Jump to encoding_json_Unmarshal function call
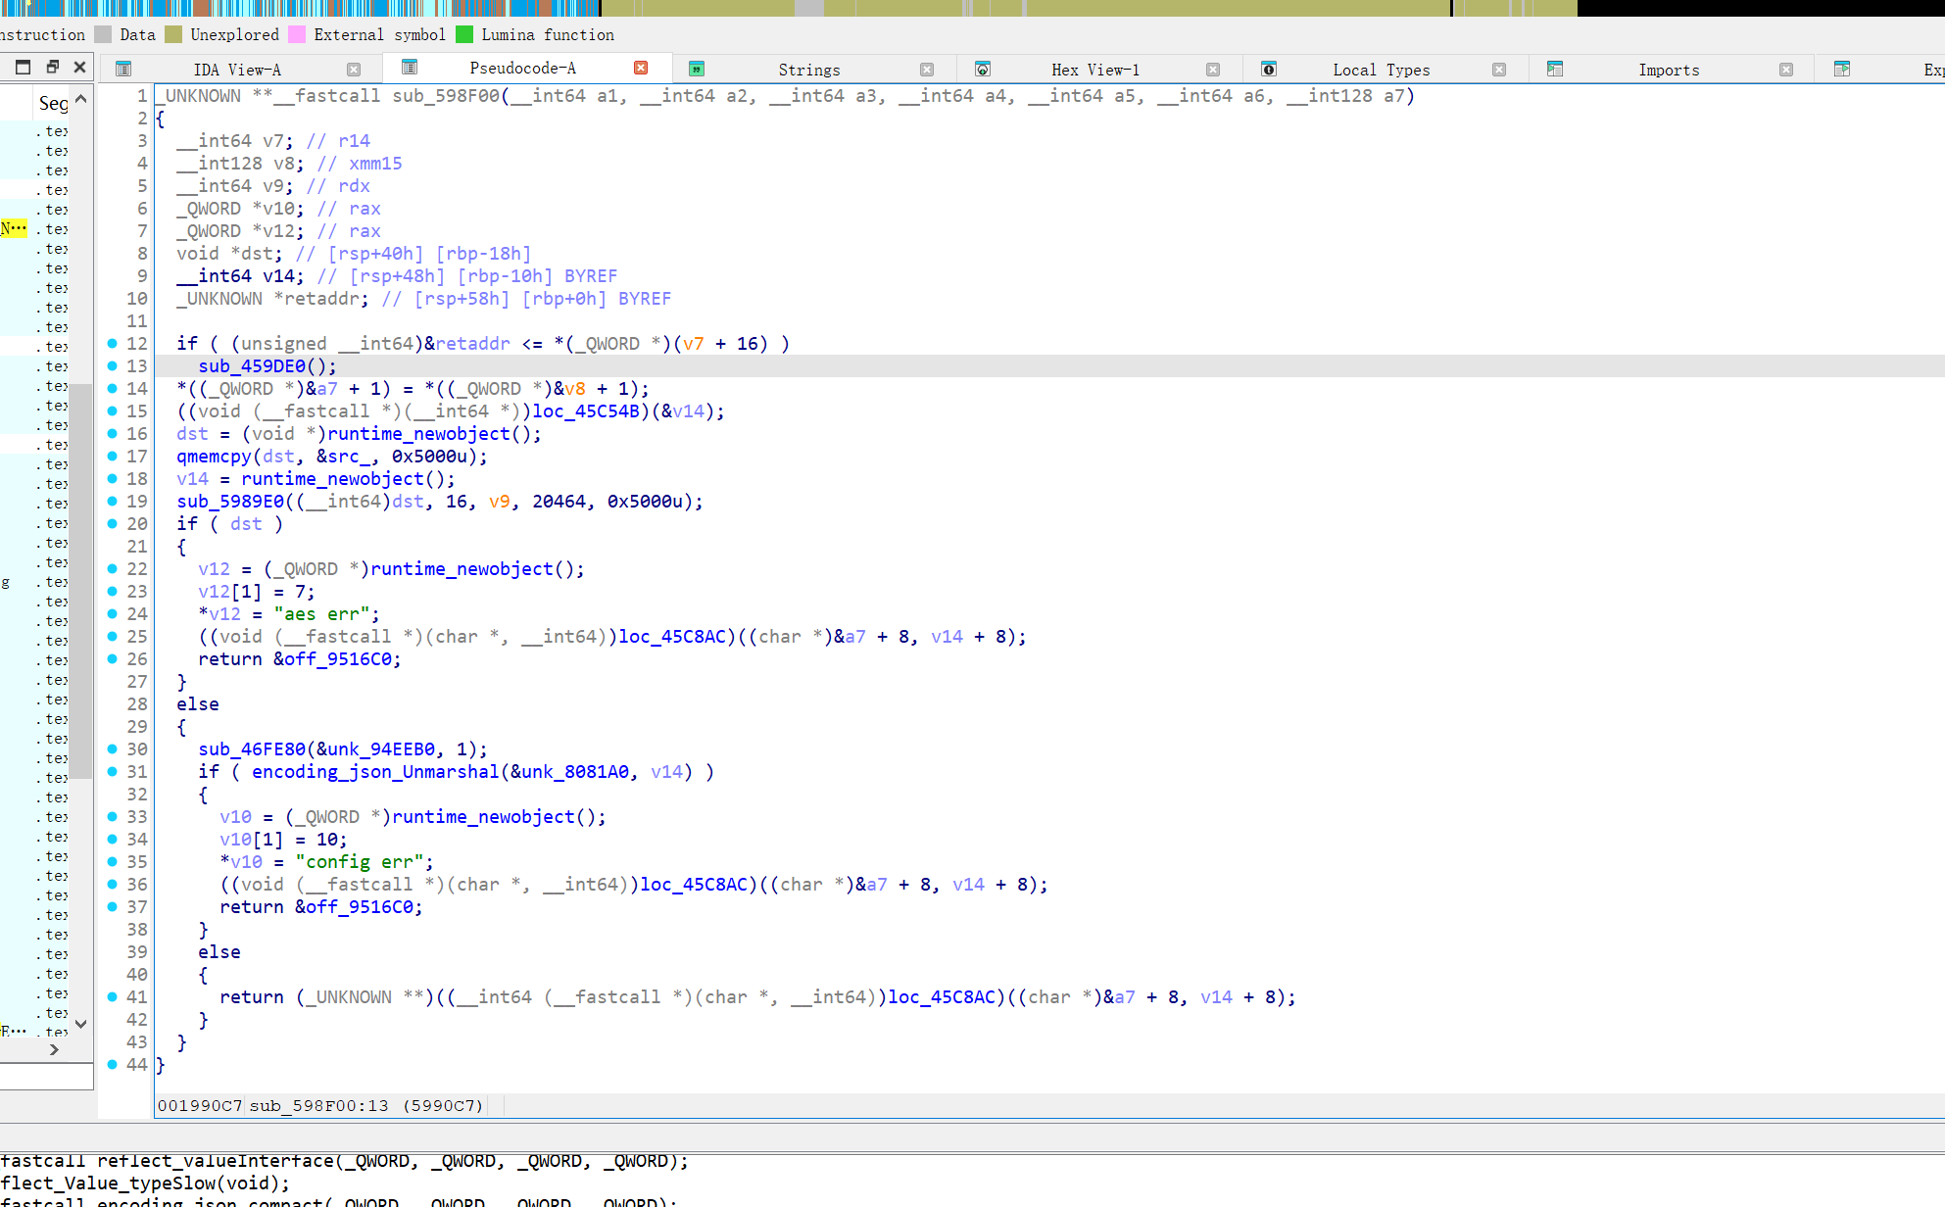 click(x=375, y=772)
